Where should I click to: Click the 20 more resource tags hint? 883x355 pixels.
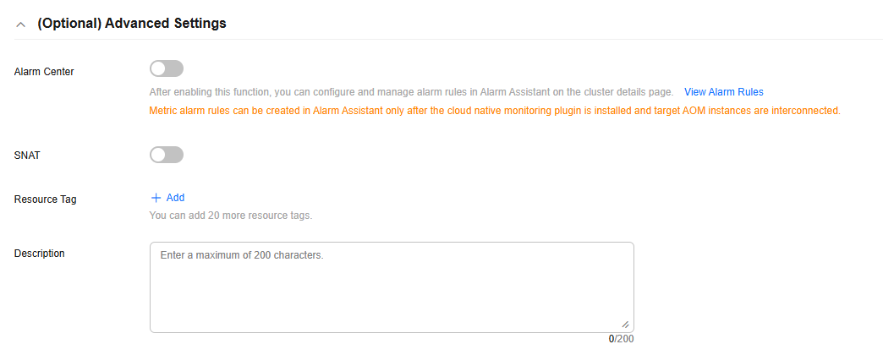tap(230, 216)
